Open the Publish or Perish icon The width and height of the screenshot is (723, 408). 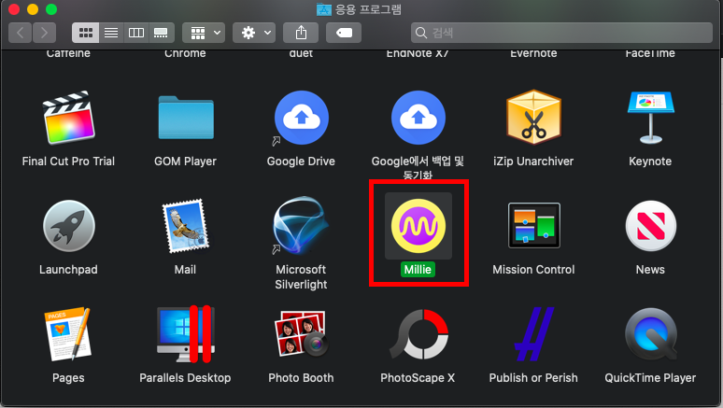click(534, 334)
